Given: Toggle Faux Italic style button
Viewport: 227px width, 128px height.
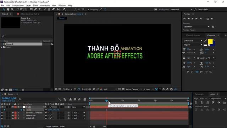Looking at the screenshot, I should click(192, 72).
